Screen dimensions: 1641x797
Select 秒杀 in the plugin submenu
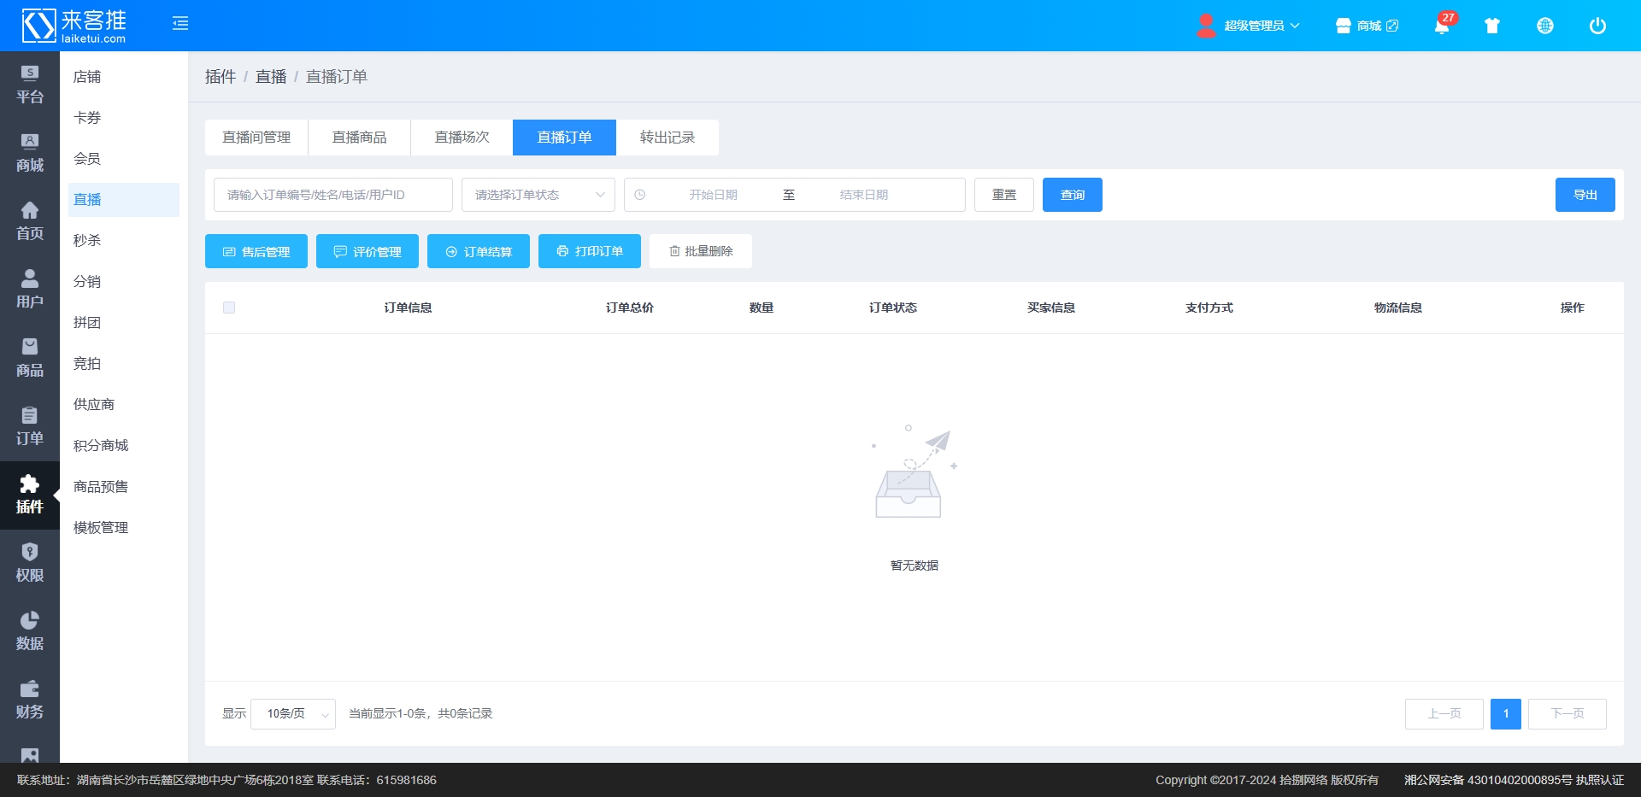[87, 241]
